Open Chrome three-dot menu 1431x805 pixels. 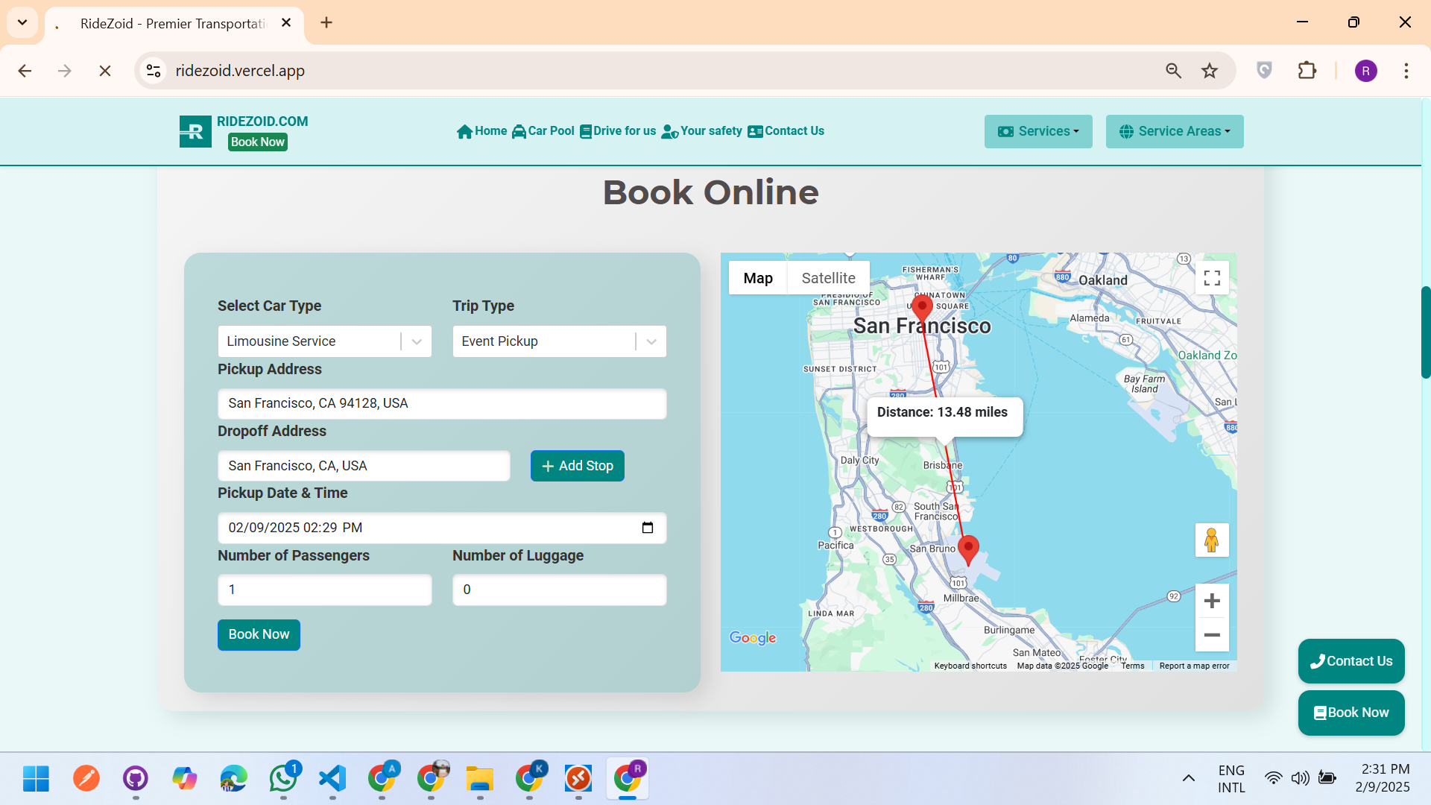pyautogui.click(x=1406, y=71)
